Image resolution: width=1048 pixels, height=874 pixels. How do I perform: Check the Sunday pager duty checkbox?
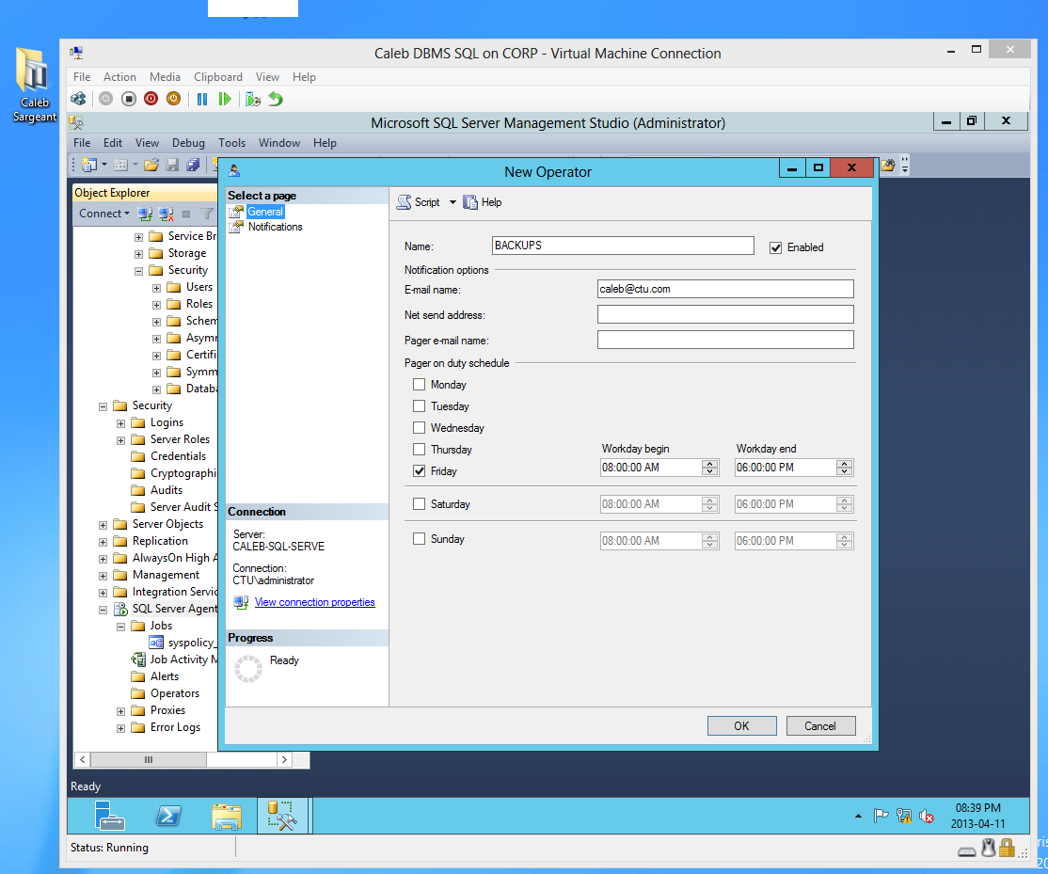coord(419,538)
